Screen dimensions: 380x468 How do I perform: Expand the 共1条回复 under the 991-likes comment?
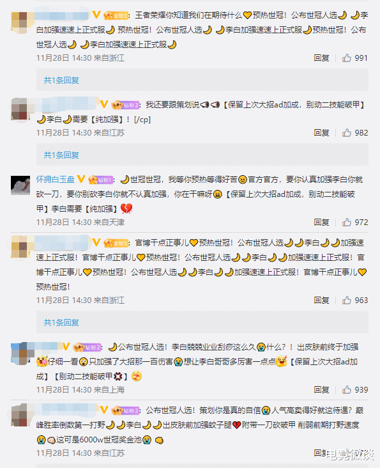pos(61,81)
